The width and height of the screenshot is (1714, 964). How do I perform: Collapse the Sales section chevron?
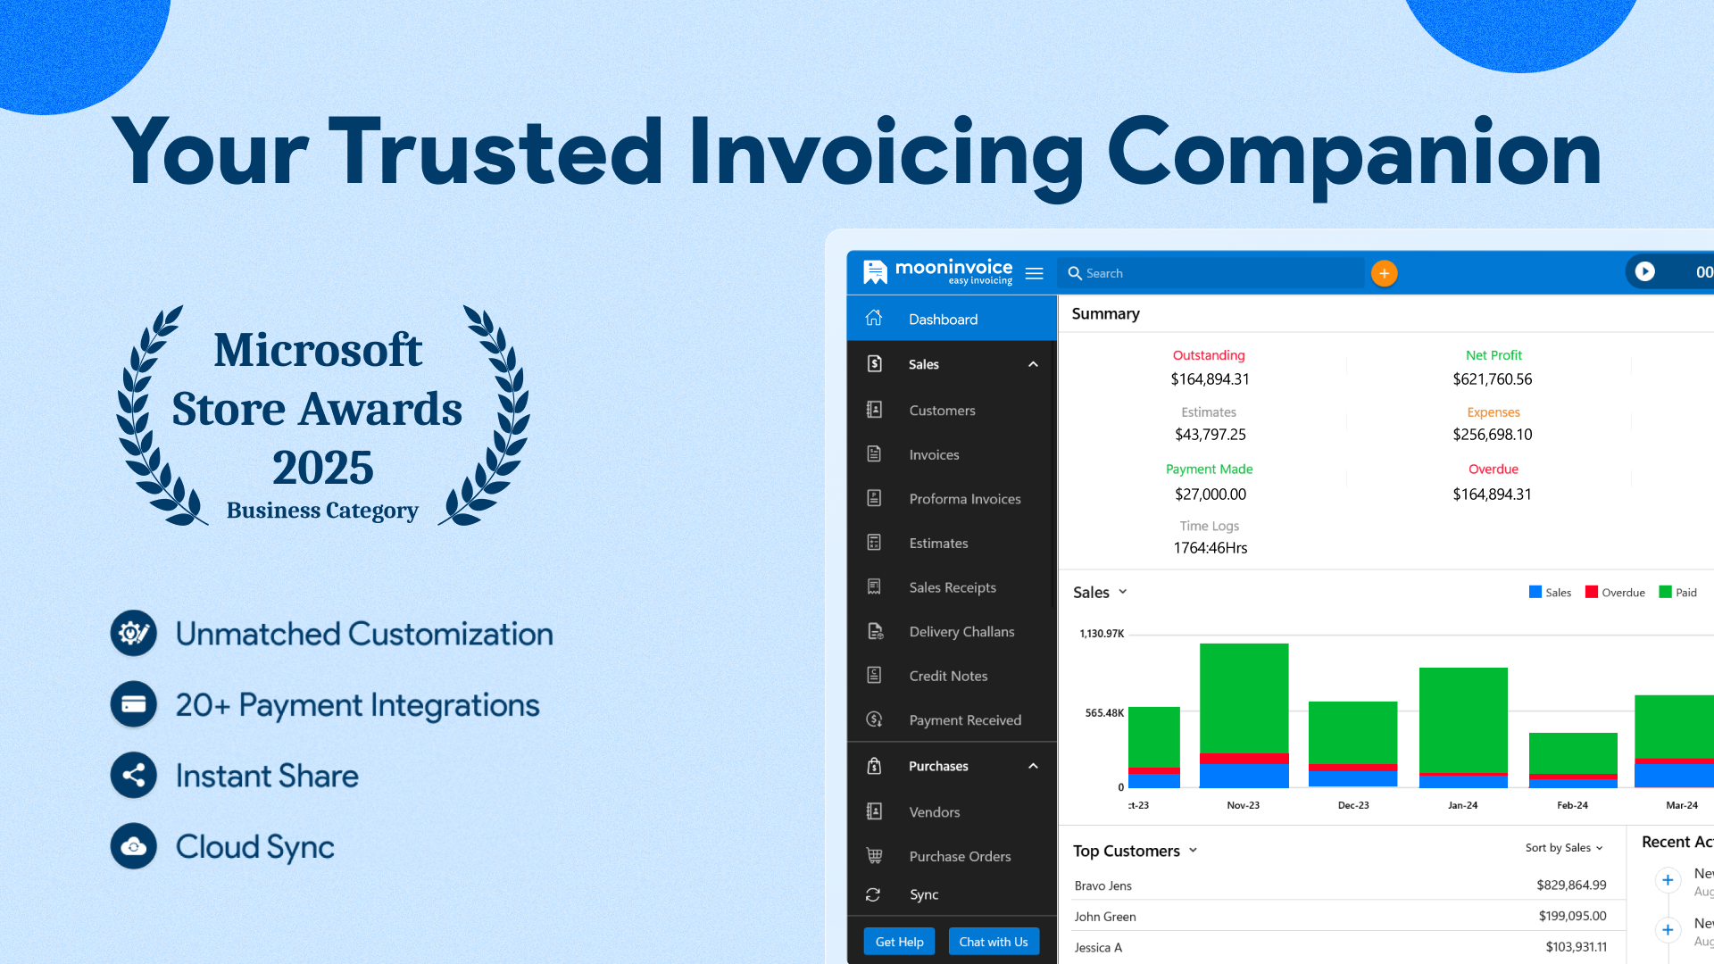click(x=1033, y=364)
